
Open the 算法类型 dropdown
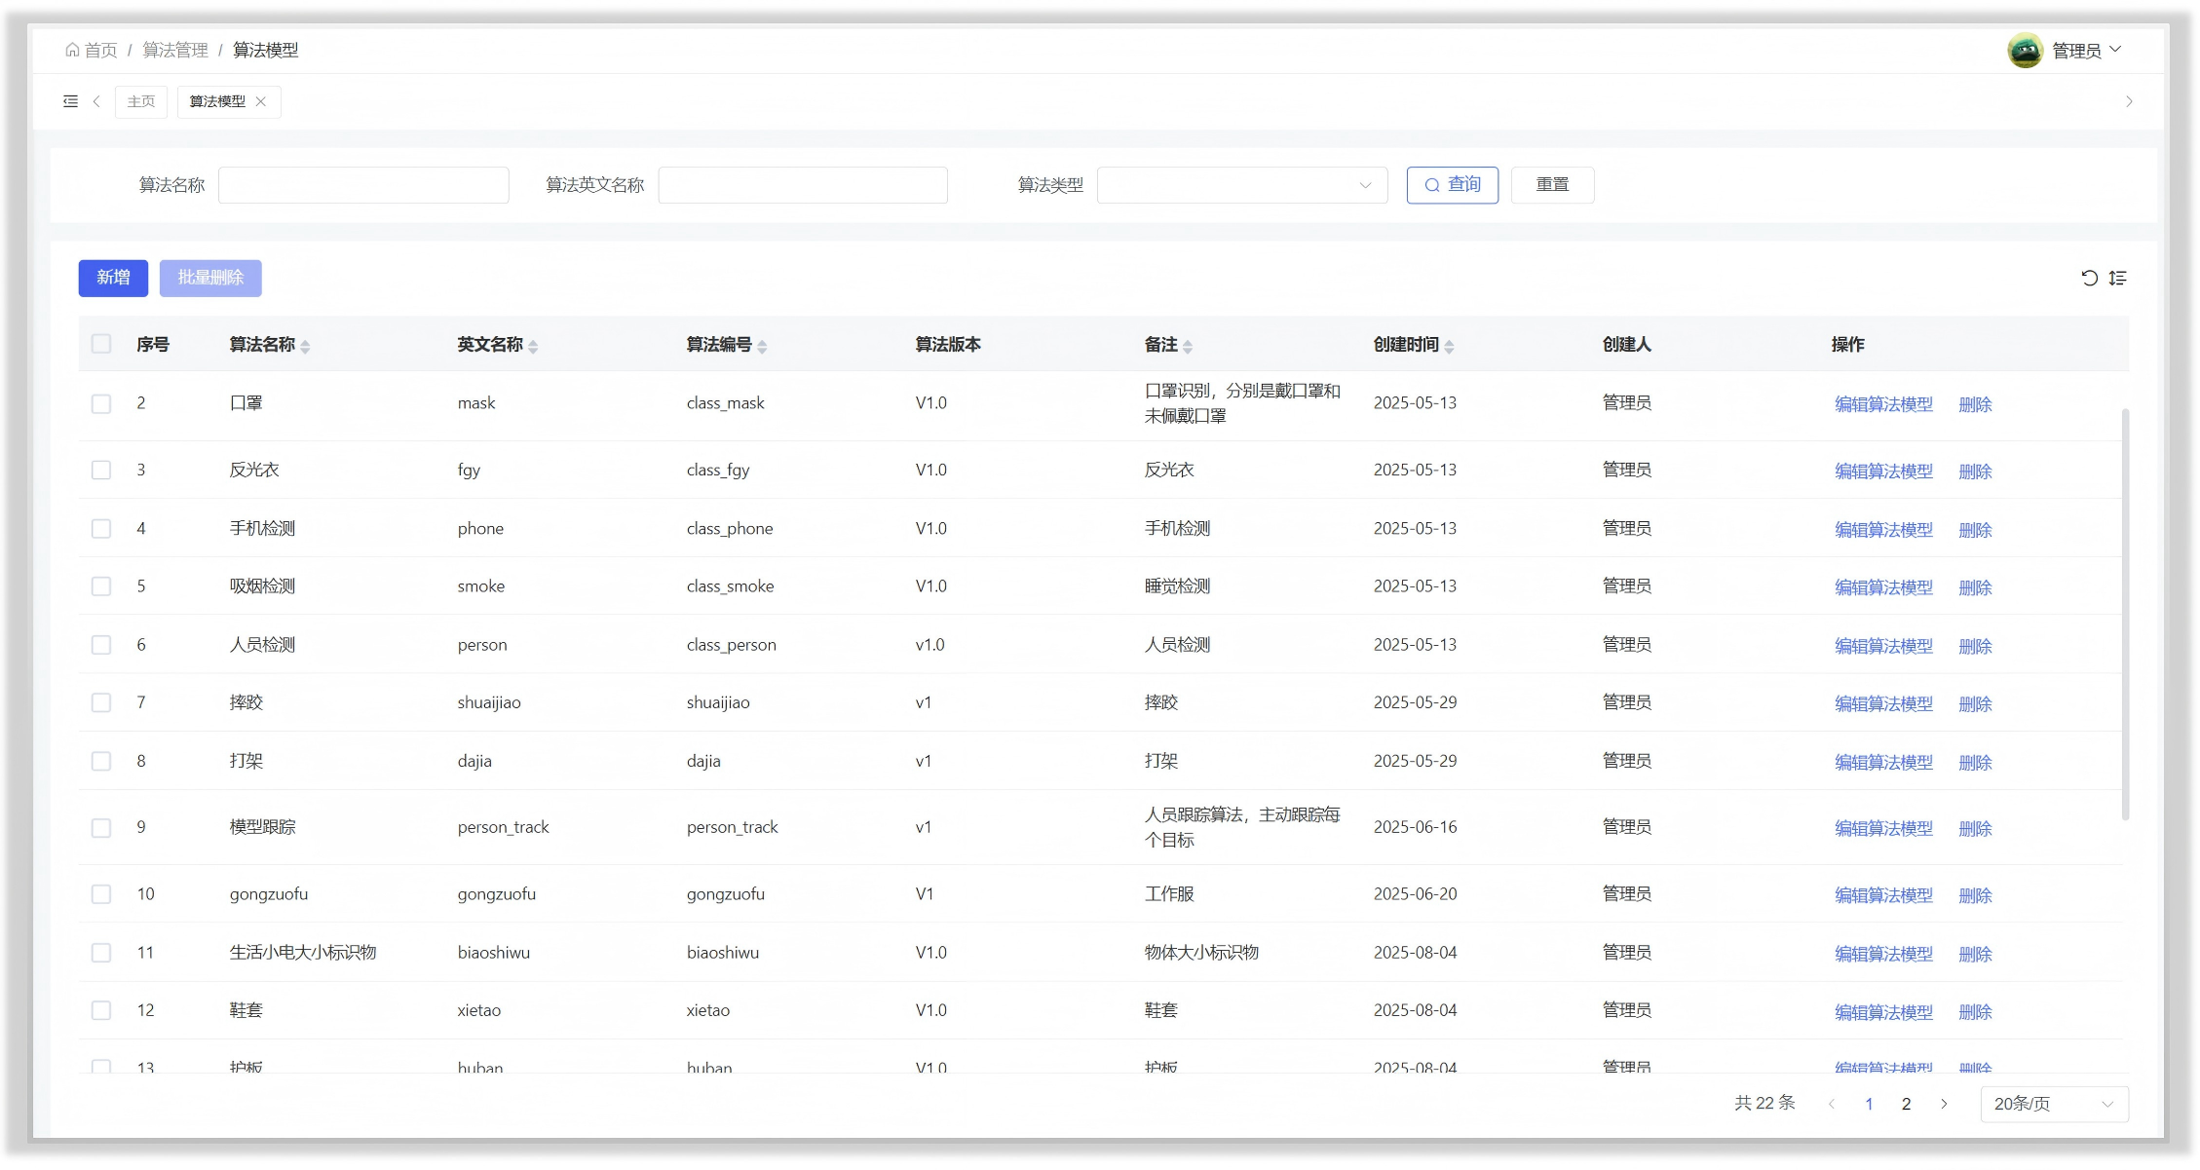pos(1241,185)
